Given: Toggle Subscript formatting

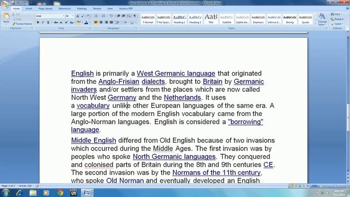Looking at the screenshot, I should tap(61, 22).
